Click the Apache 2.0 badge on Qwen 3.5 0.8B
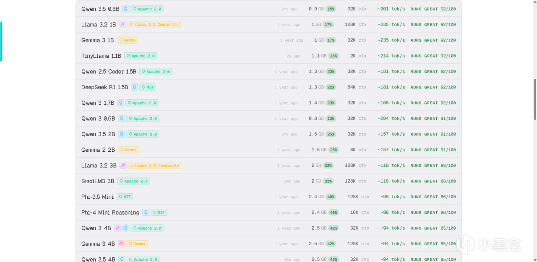The height and width of the screenshot is (262, 537). pyautogui.click(x=147, y=9)
